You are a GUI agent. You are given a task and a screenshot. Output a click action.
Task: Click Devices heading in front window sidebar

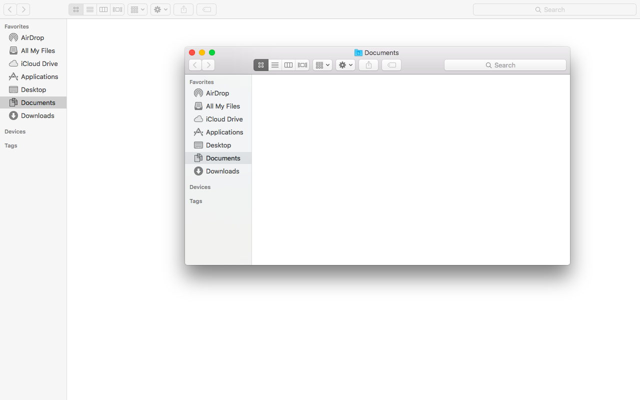(x=200, y=187)
